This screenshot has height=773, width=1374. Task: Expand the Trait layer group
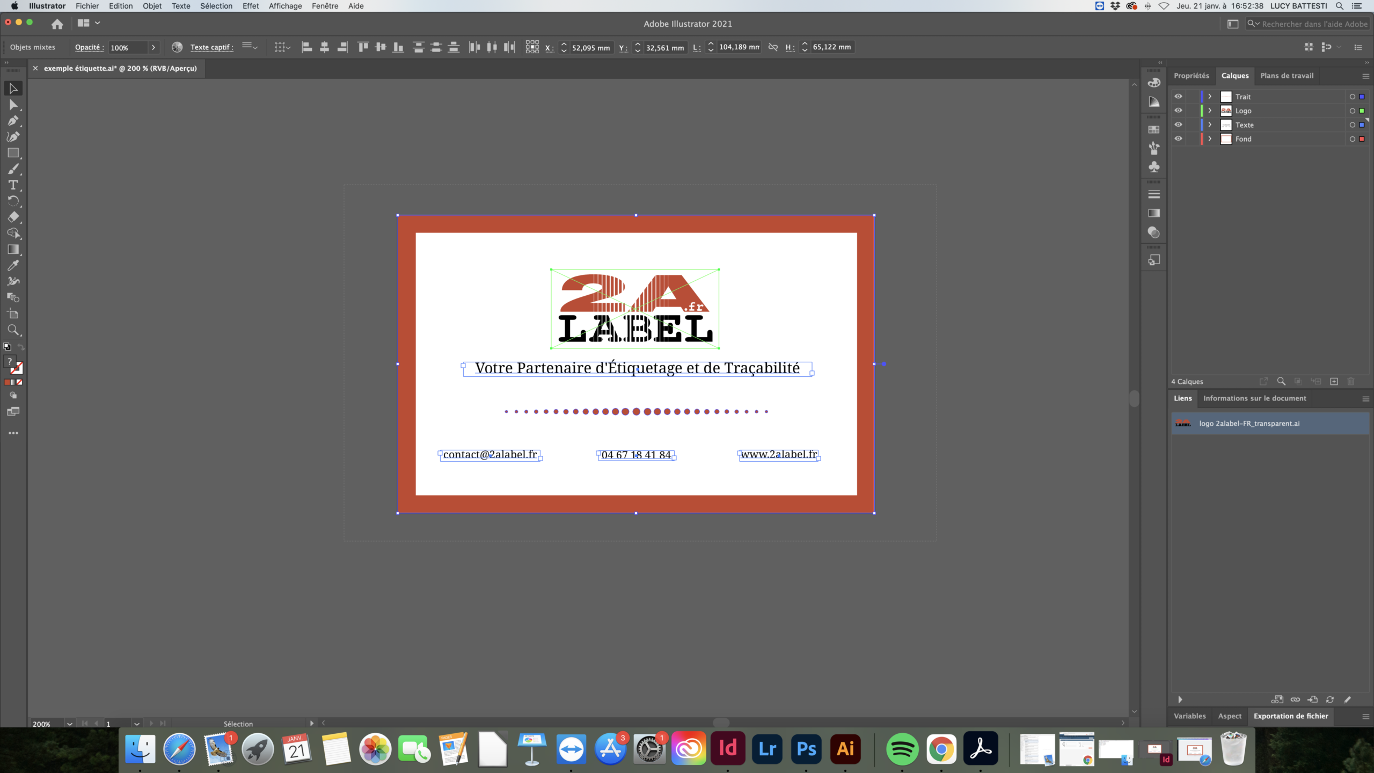(1210, 96)
